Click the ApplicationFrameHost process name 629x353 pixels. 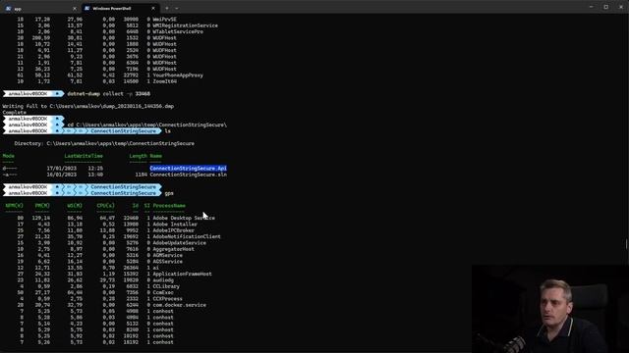tap(182, 275)
